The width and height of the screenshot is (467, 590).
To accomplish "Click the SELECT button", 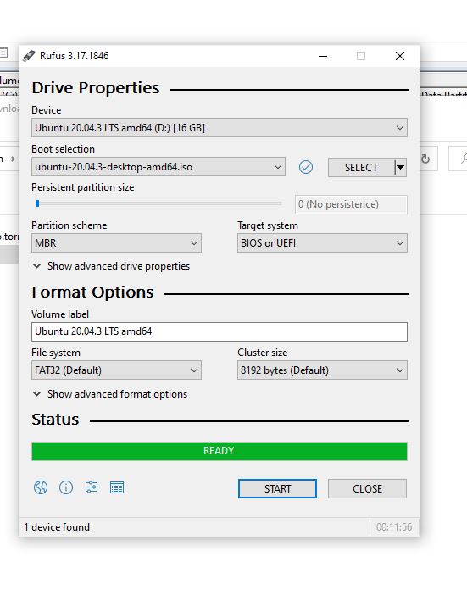I will 361,168.
